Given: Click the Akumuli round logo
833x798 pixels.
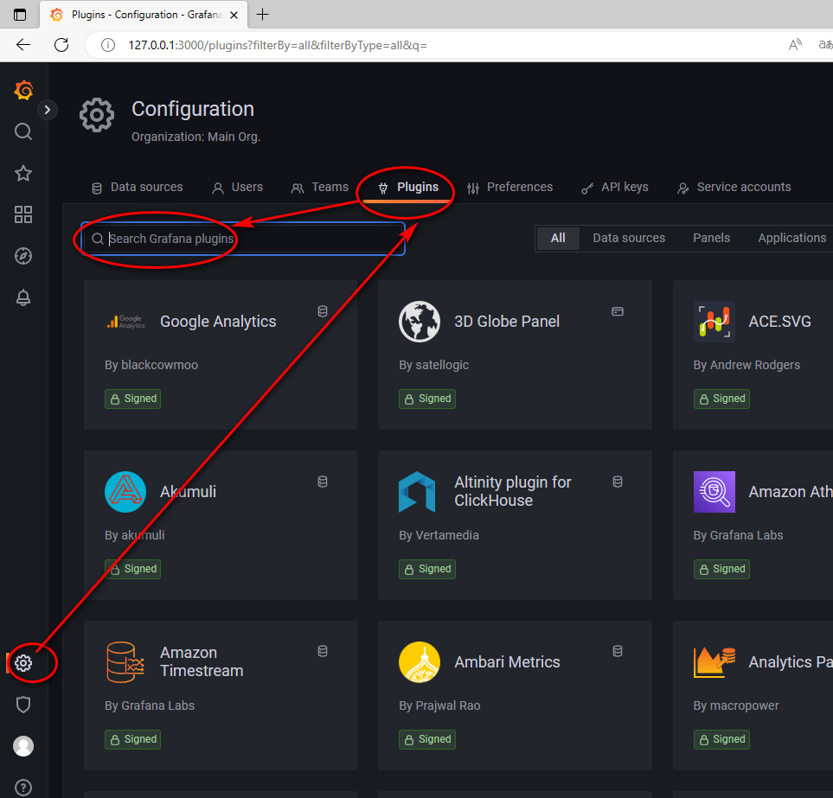Looking at the screenshot, I should [x=125, y=492].
